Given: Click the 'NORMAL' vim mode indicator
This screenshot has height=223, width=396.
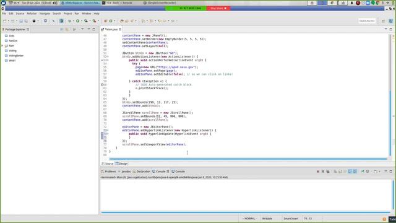Looking at the screenshot, I should 249,219.
